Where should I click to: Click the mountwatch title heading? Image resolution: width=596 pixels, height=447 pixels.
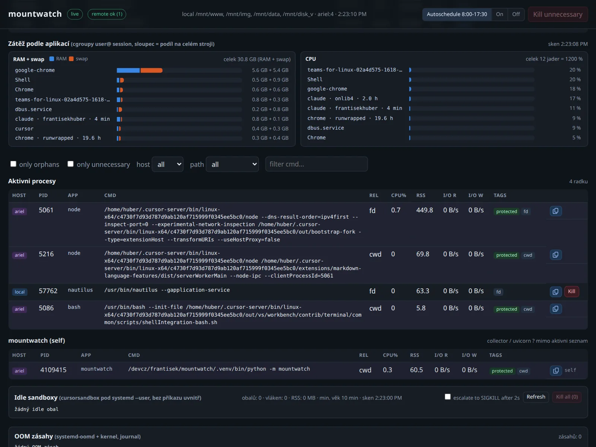35,14
